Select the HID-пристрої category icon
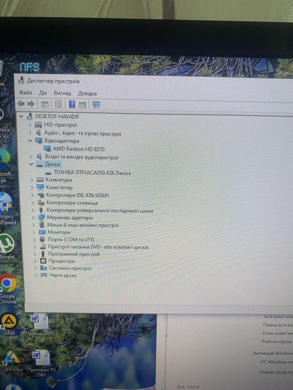The height and width of the screenshot is (390, 293). [38, 124]
